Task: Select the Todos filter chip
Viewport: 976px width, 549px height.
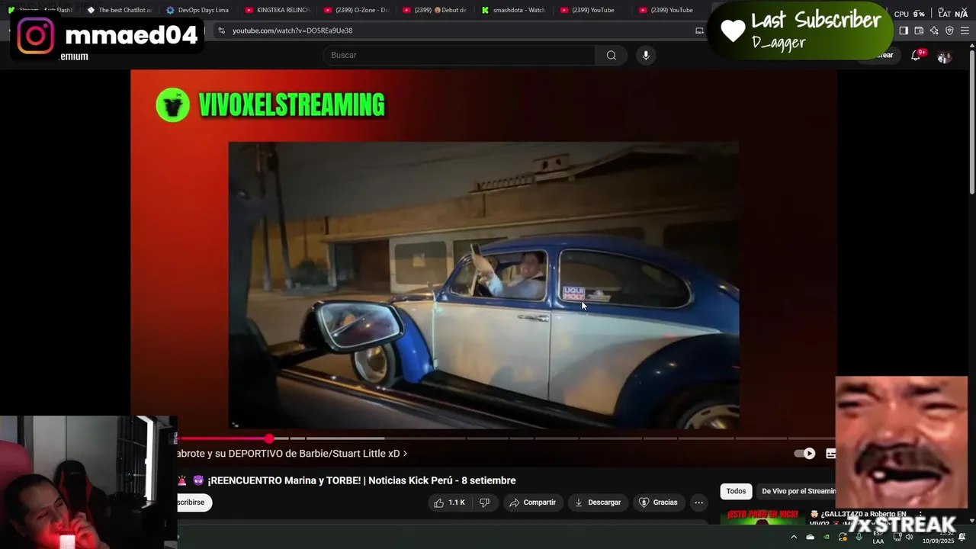Action: 736,491
